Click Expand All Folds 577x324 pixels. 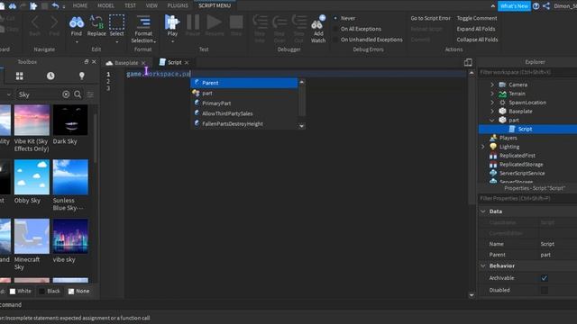pos(476,29)
